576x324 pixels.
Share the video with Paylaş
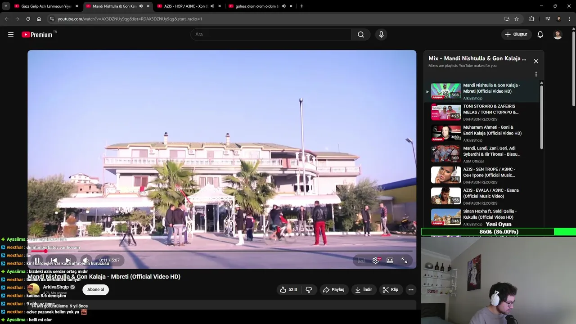coord(333,290)
